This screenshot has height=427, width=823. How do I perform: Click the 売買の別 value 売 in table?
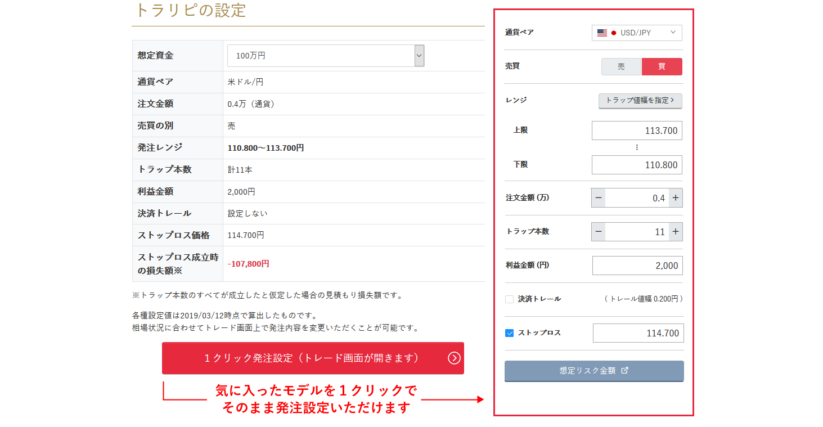click(231, 126)
